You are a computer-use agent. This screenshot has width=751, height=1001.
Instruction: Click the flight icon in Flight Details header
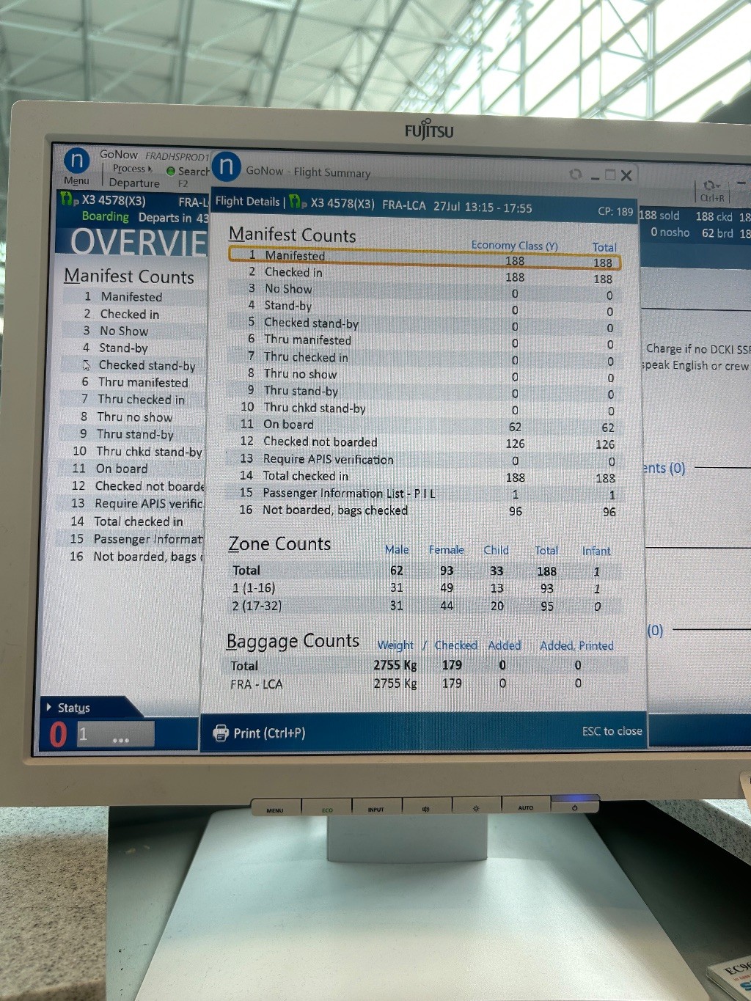point(298,202)
